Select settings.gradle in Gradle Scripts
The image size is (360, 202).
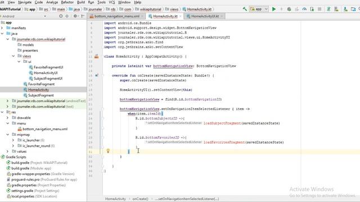pyautogui.click(x=35, y=191)
